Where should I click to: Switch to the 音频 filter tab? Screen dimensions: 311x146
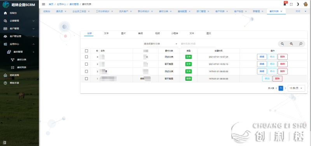140,33
